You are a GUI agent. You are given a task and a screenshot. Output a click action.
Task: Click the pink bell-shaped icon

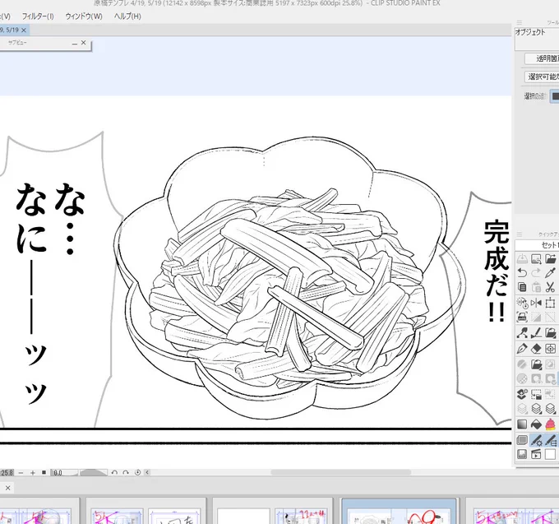550,424
